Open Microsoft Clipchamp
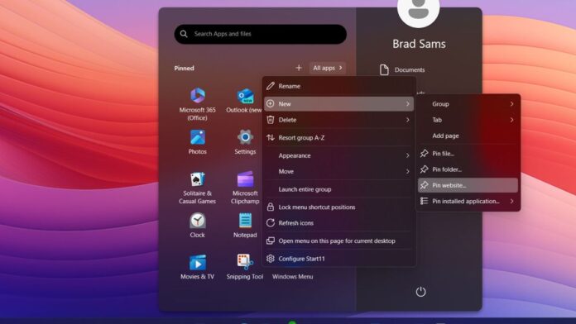 (x=245, y=188)
